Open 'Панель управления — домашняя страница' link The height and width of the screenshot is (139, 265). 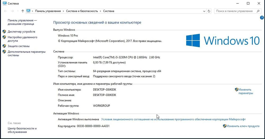click(22, 22)
